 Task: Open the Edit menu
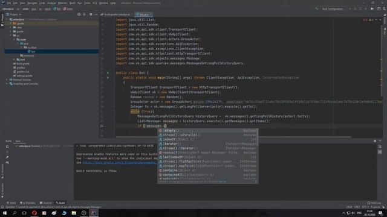(x=15, y=3)
